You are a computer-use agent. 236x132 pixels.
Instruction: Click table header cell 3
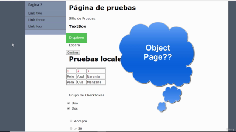96,71
